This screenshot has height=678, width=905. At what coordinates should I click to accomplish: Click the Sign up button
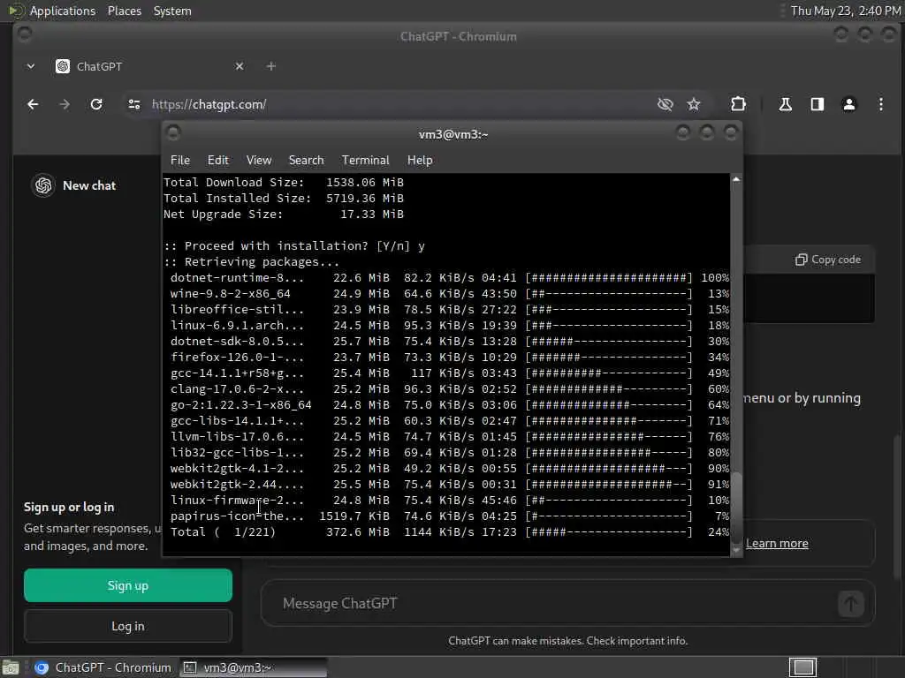[x=128, y=586]
